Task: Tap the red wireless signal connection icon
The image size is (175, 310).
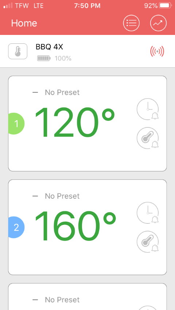Action: click(x=157, y=51)
